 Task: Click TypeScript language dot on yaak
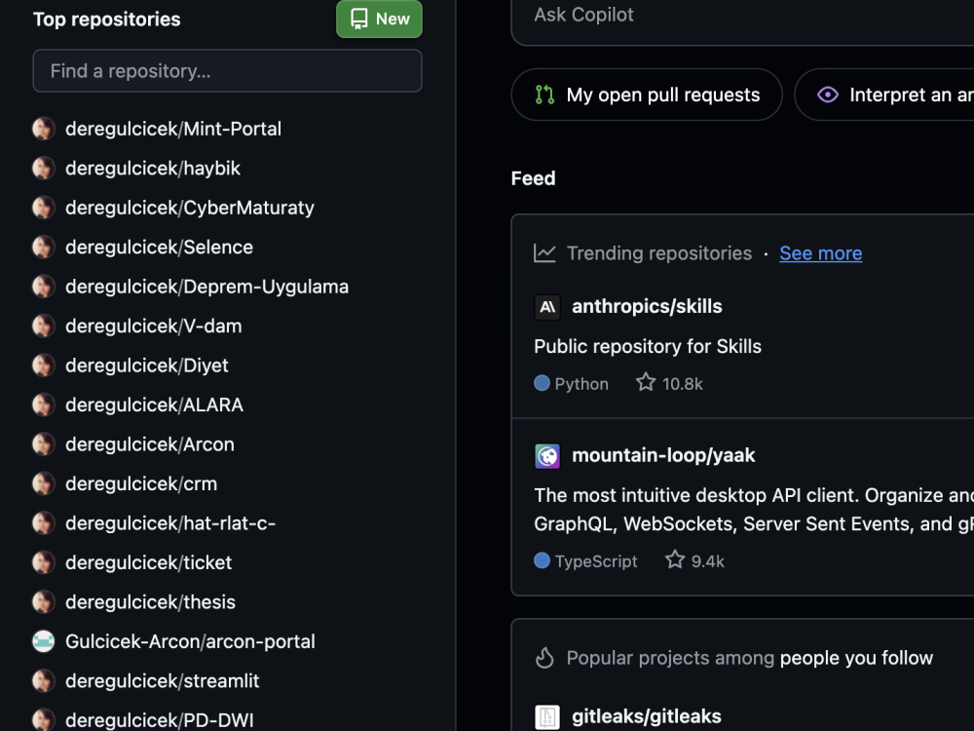click(x=542, y=560)
